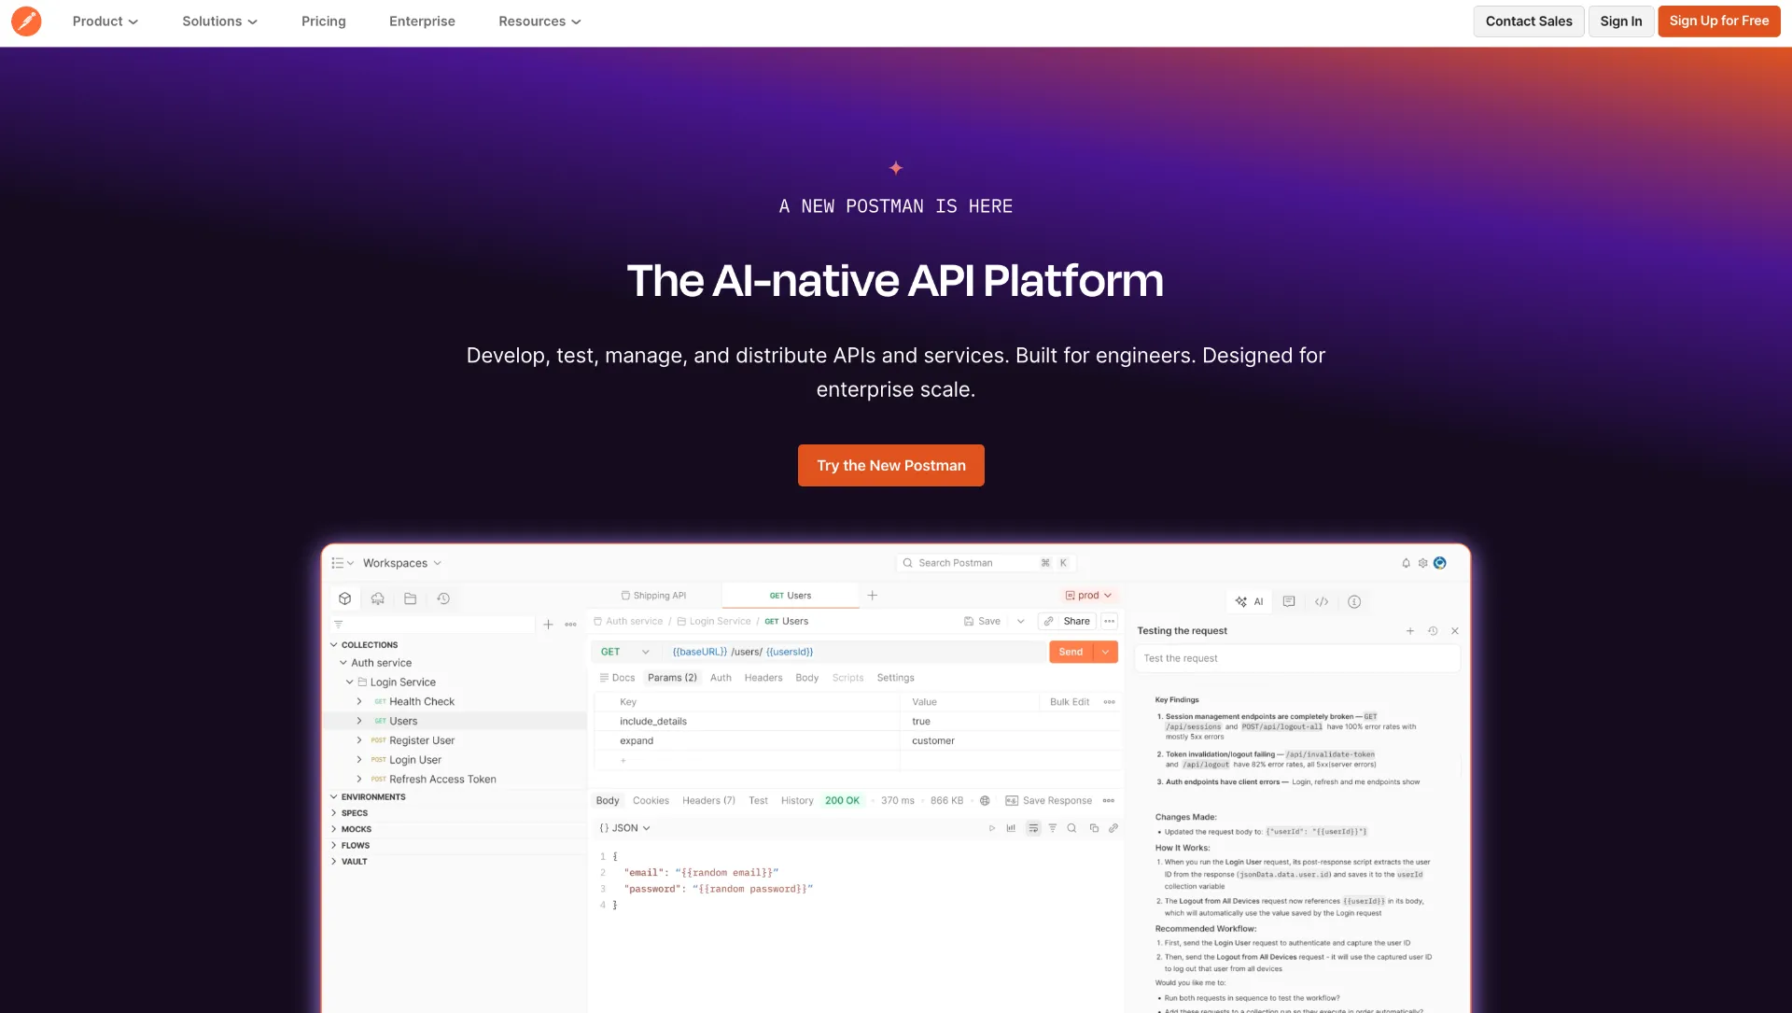
Task: Open the Product dropdown menu
Action: point(105,21)
